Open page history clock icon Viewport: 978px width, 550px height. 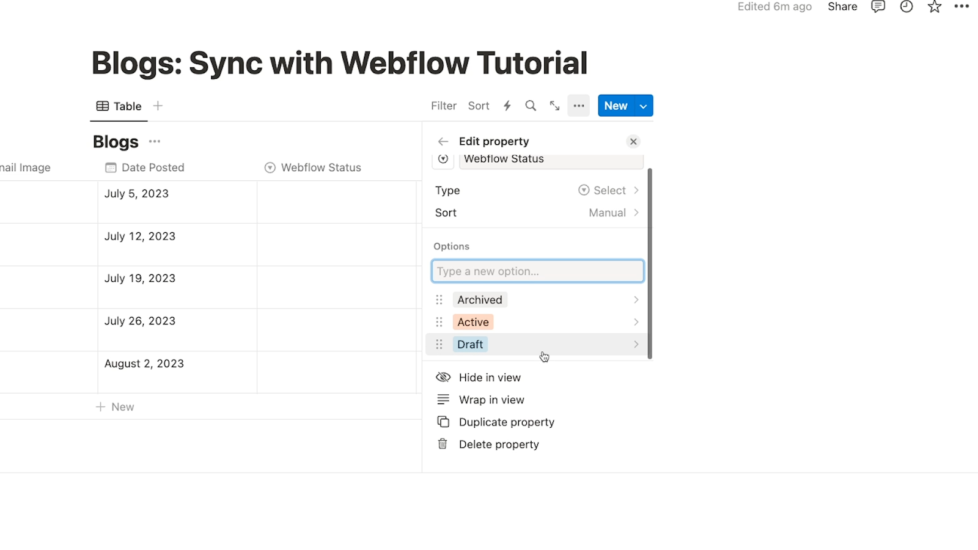(906, 7)
